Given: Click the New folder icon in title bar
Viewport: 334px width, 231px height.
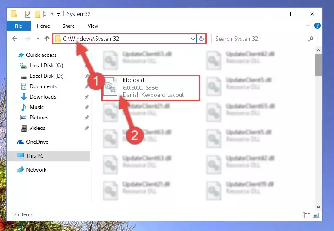Looking at the screenshot, I should (37, 14).
